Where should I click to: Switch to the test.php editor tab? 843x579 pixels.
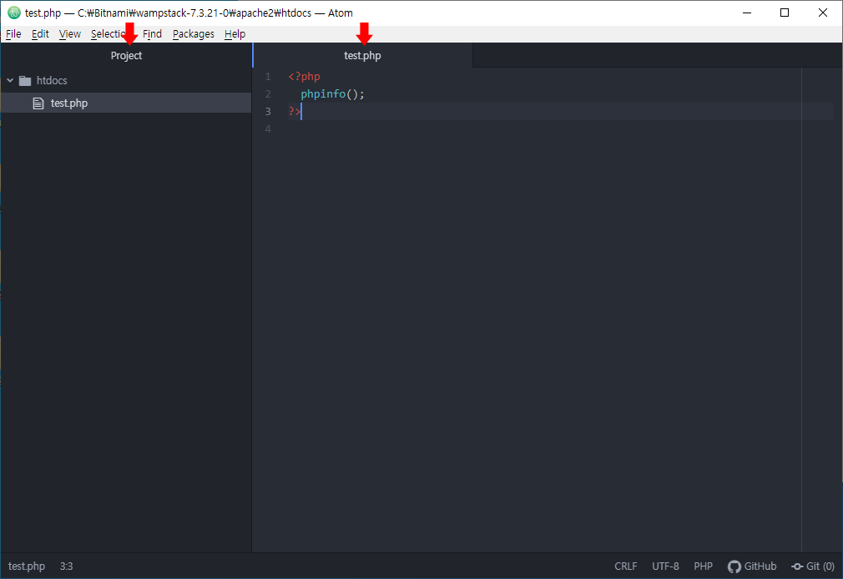point(362,55)
